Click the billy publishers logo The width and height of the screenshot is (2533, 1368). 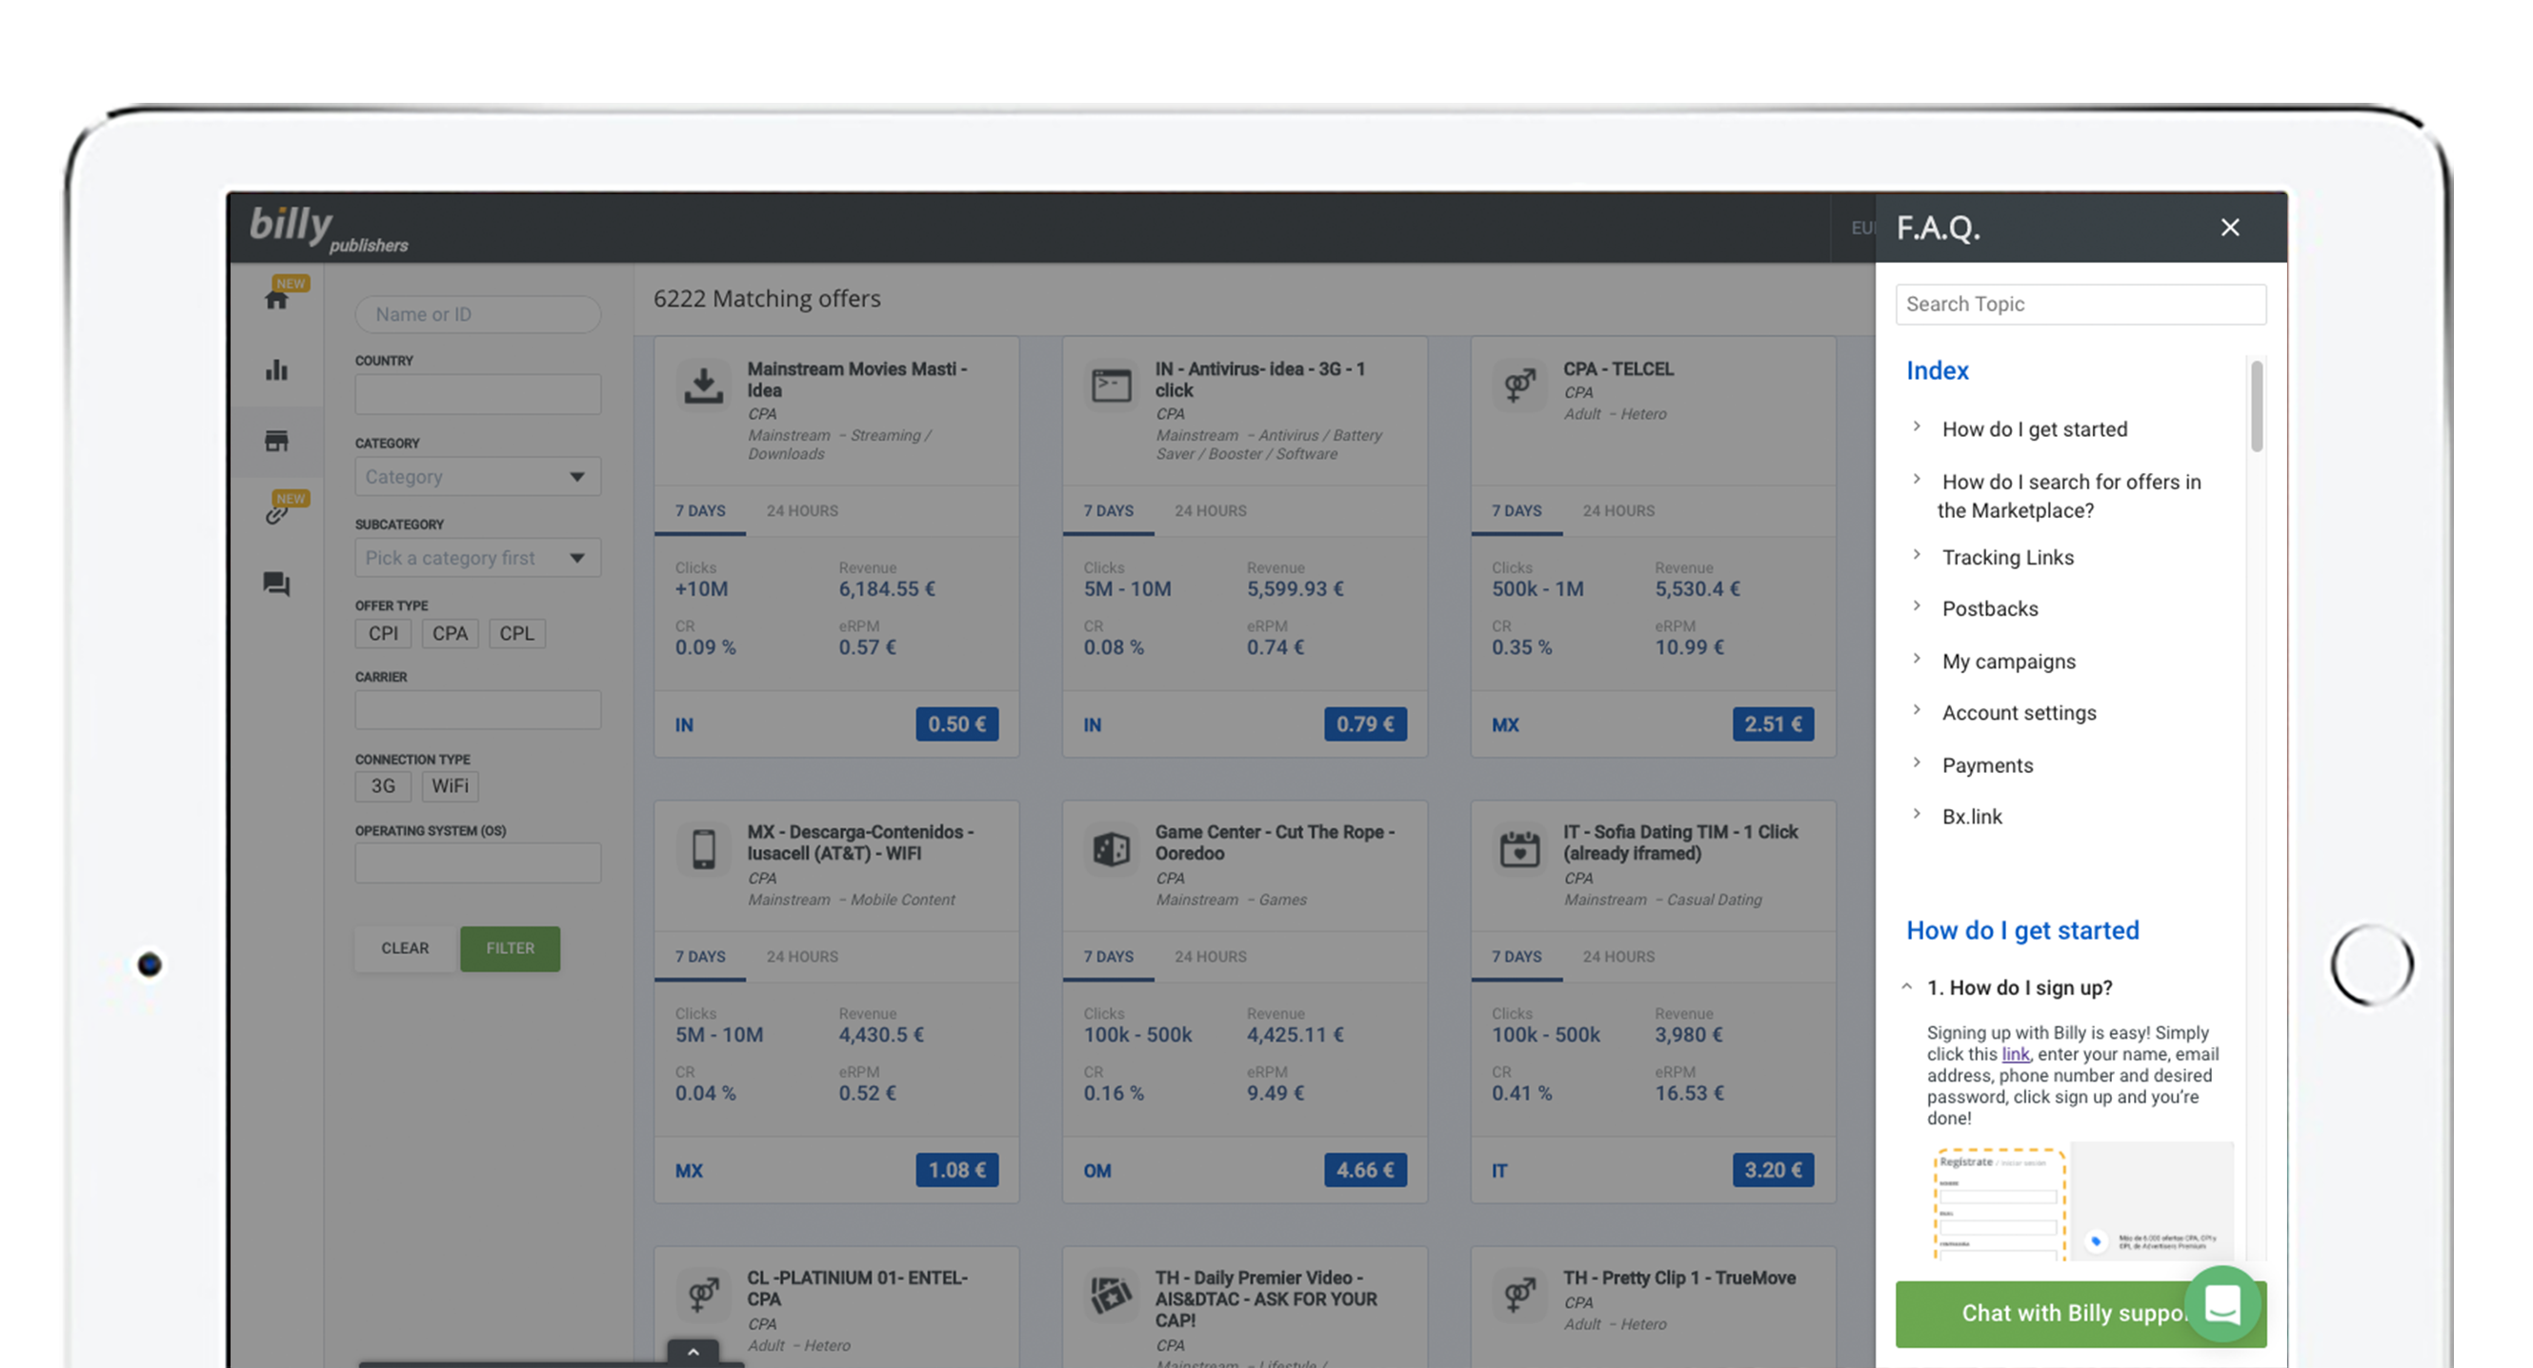pyautogui.click(x=329, y=229)
